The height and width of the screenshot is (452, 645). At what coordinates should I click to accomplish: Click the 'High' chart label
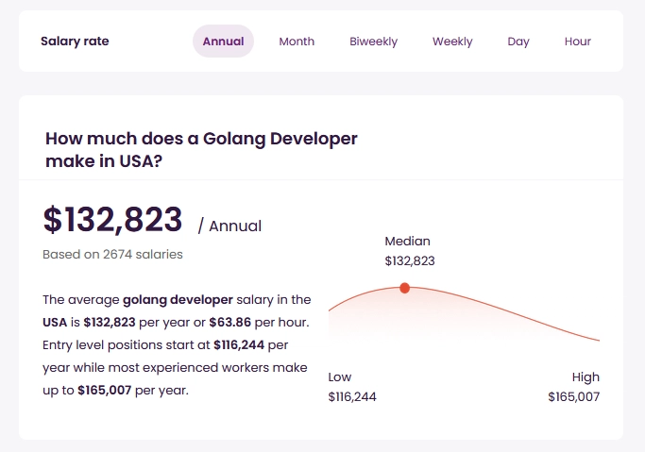point(586,377)
